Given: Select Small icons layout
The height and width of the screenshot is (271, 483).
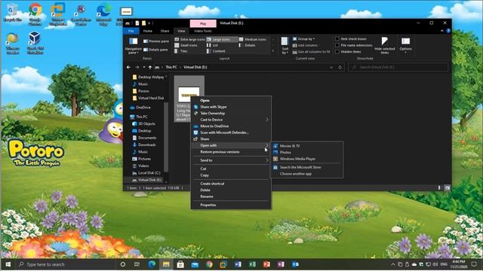Looking at the screenshot, I should click(x=186, y=45).
